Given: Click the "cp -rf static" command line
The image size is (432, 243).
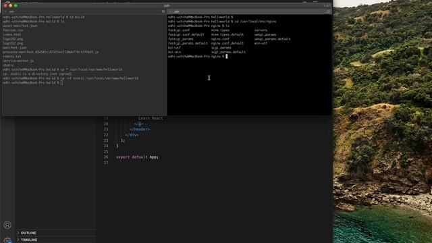Looking at the screenshot, I should [x=99, y=78].
